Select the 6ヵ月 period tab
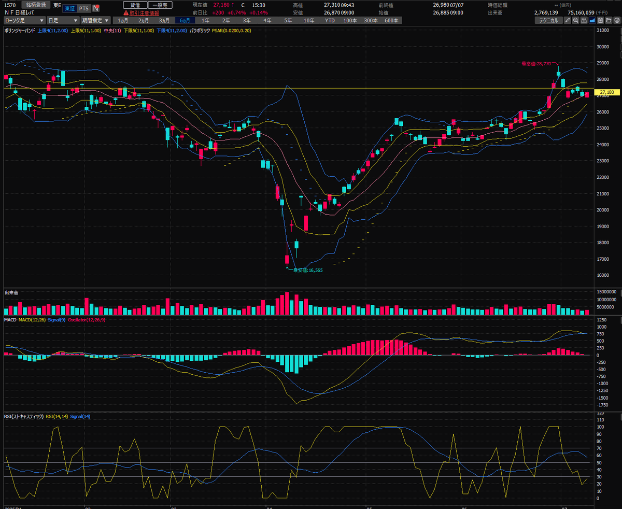Viewport: 622px width, 509px height. click(185, 20)
